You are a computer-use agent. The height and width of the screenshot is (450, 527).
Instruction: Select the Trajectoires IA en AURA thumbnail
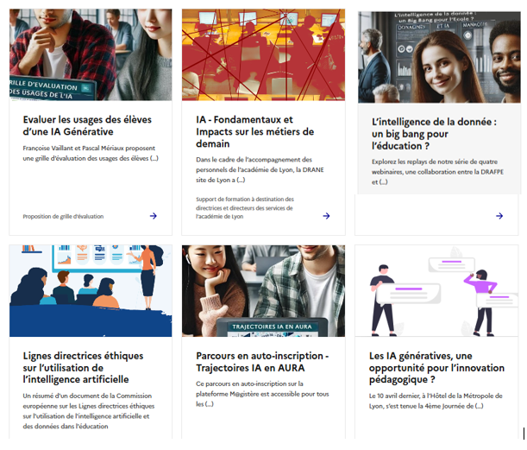point(263,291)
